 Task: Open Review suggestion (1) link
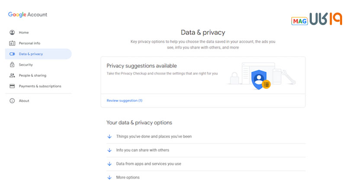click(125, 100)
